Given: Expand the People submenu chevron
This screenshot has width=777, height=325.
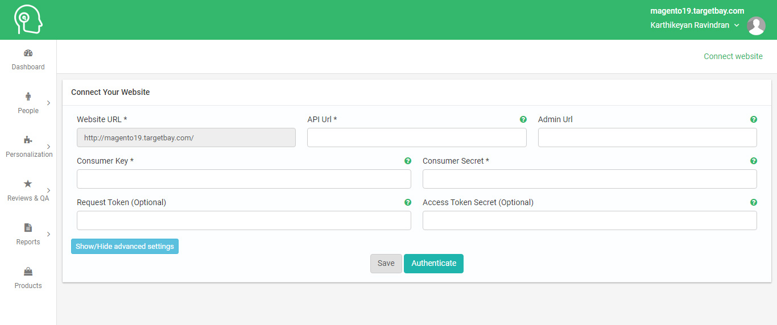Looking at the screenshot, I should coord(48,103).
